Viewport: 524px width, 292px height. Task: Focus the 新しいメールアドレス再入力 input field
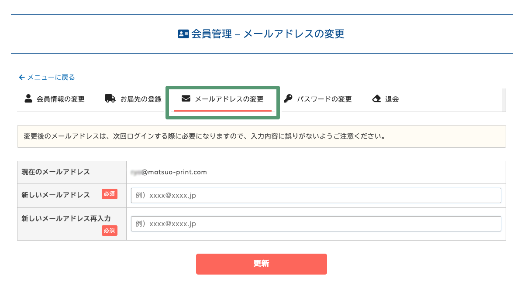316,224
